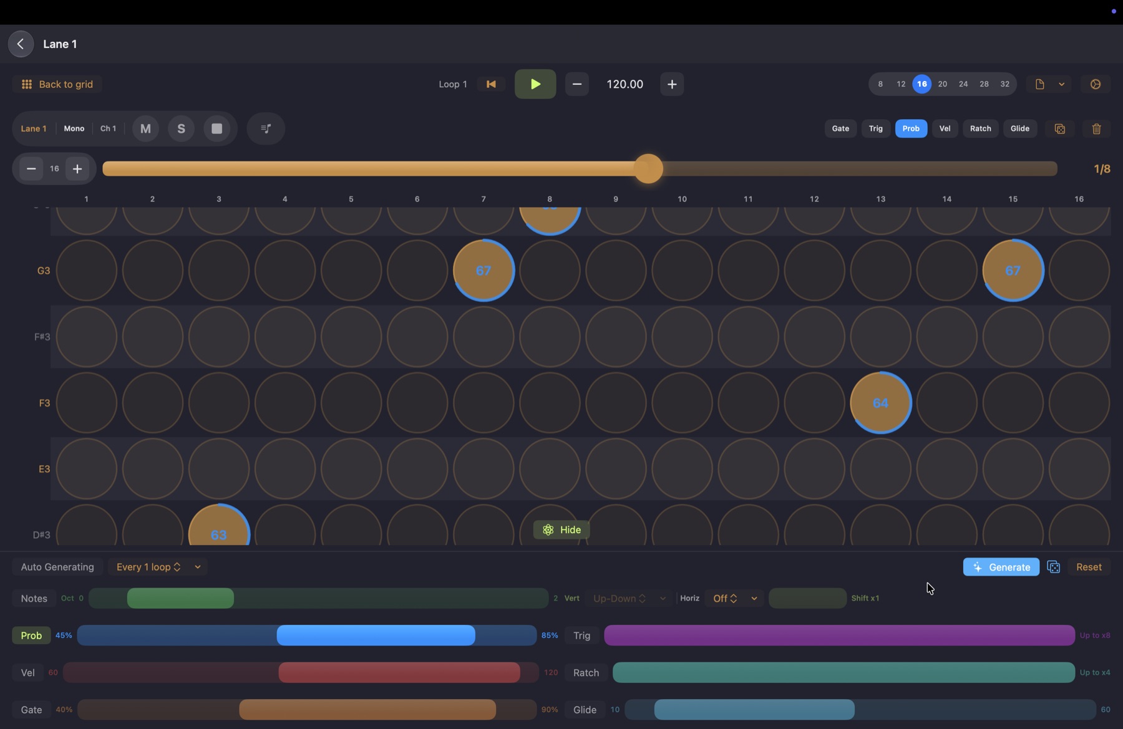Solo the lane with the S button
The width and height of the screenshot is (1123, 729).
[181, 128]
